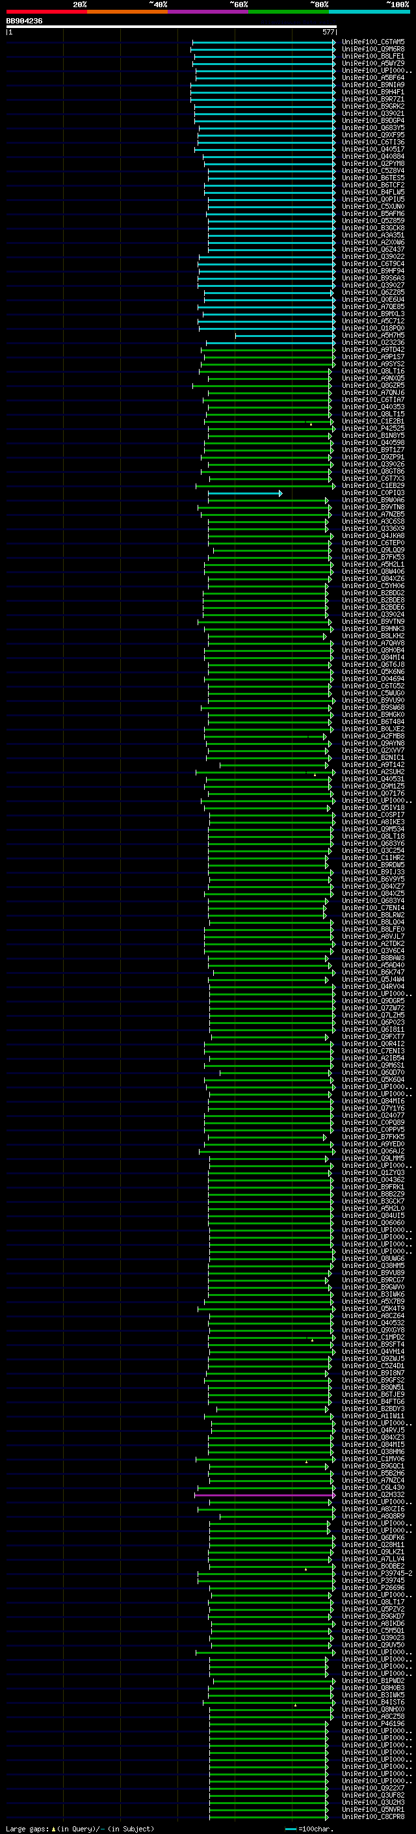
Task: Select the UniRef100_A3A351 label
Action: click(x=373, y=235)
